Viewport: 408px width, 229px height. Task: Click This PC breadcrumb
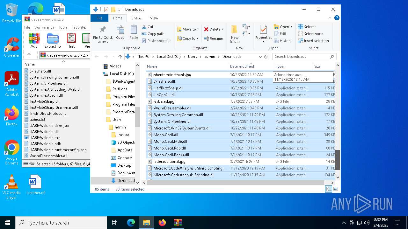(143, 57)
